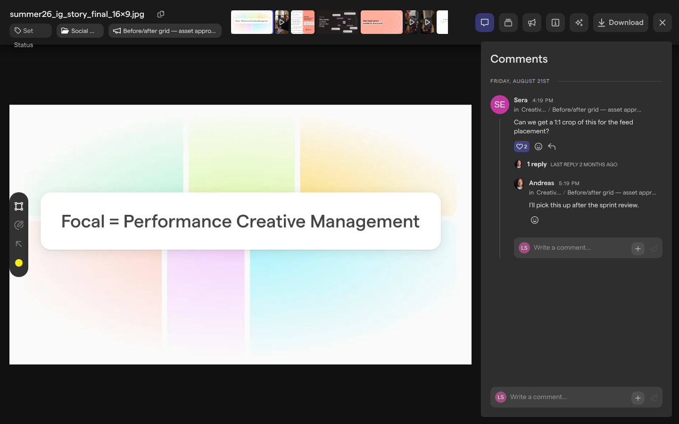Add emoji reaction to Andreas's reply
The width and height of the screenshot is (679, 424).
(x=535, y=220)
